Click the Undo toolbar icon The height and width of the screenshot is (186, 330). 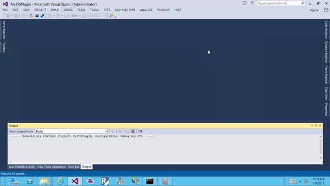pos(49,16)
